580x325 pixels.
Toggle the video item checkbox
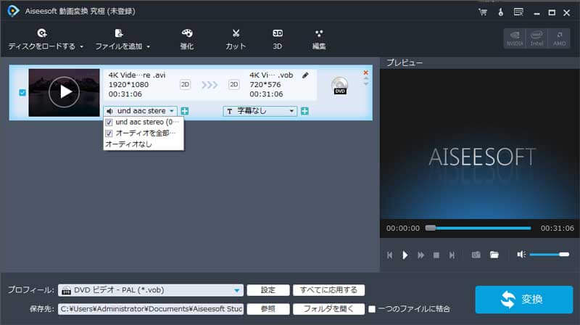click(x=22, y=93)
